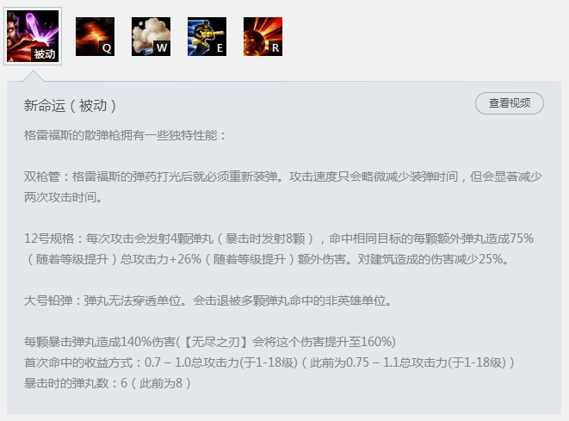Click the 查看视频 button
This screenshot has width=569, height=421.
pos(509,103)
